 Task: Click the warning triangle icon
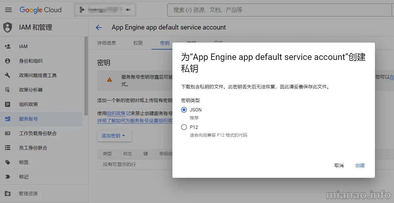pyautogui.click(x=109, y=79)
